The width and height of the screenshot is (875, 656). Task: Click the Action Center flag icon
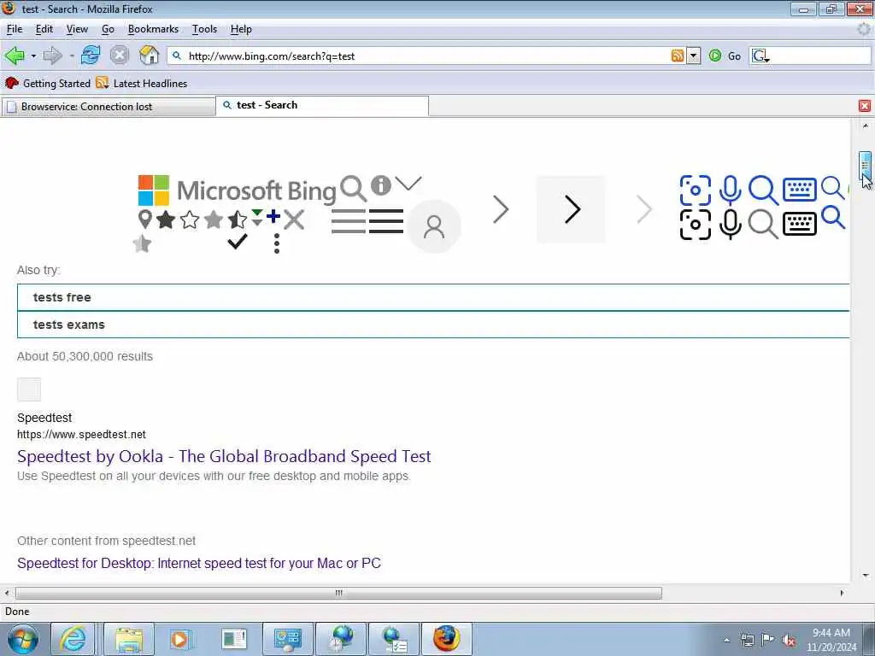tap(768, 640)
